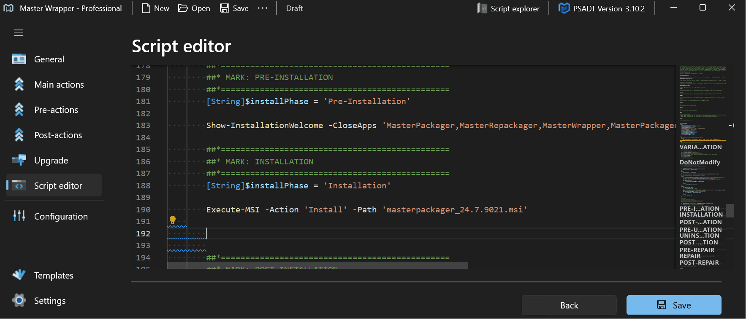746x319 pixels.
Task: Click the Master Wrapper app logo icon
Action: pos(8,8)
